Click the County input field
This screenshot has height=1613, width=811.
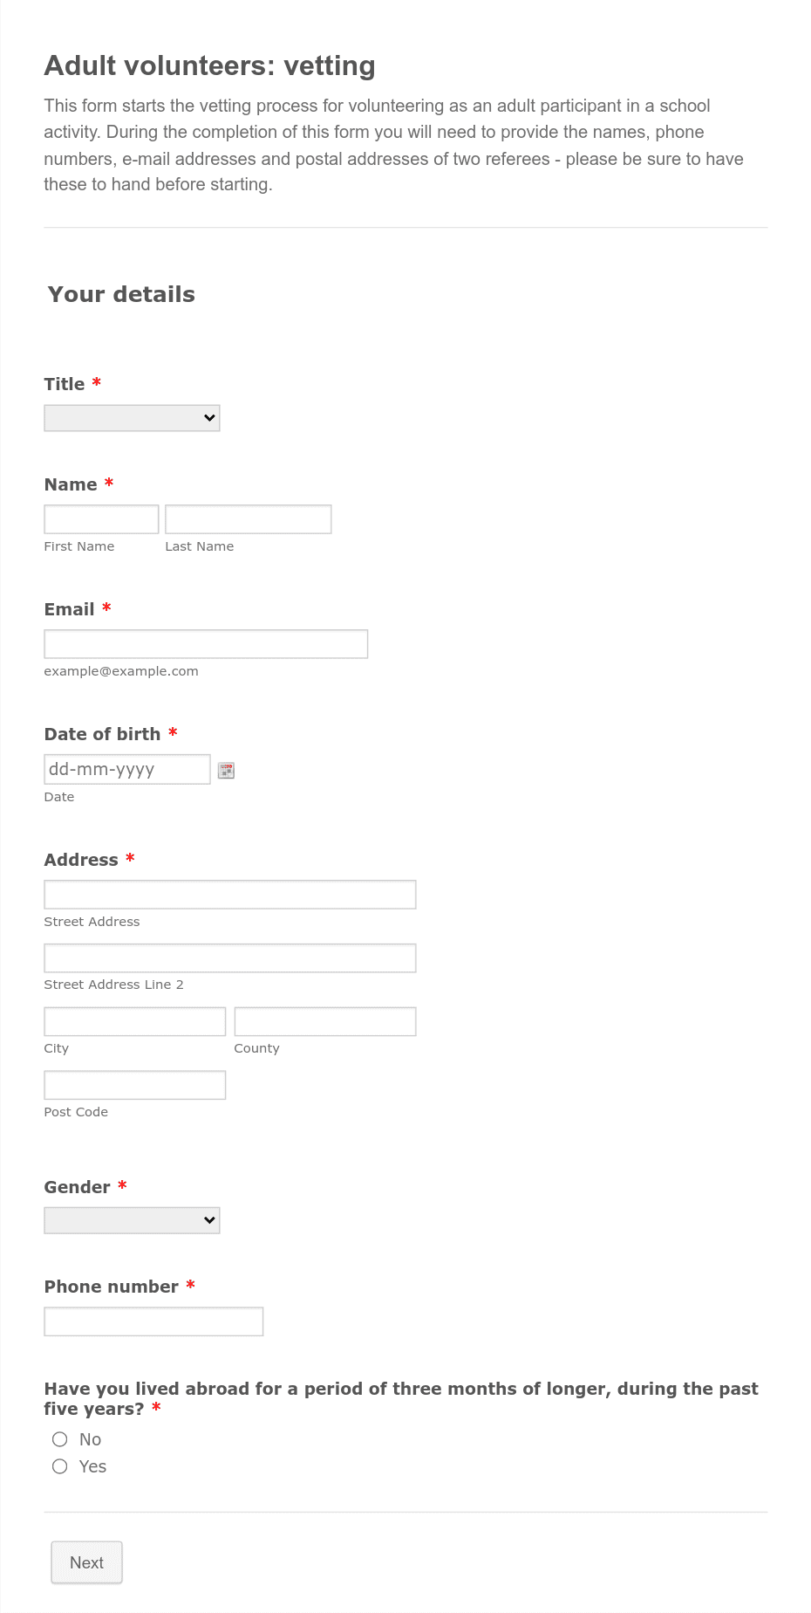[324, 1020]
